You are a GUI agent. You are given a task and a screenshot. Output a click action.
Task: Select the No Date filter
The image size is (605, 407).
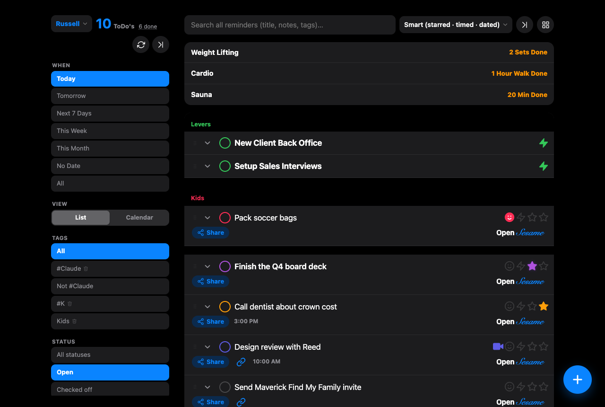[x=110, y=166]
